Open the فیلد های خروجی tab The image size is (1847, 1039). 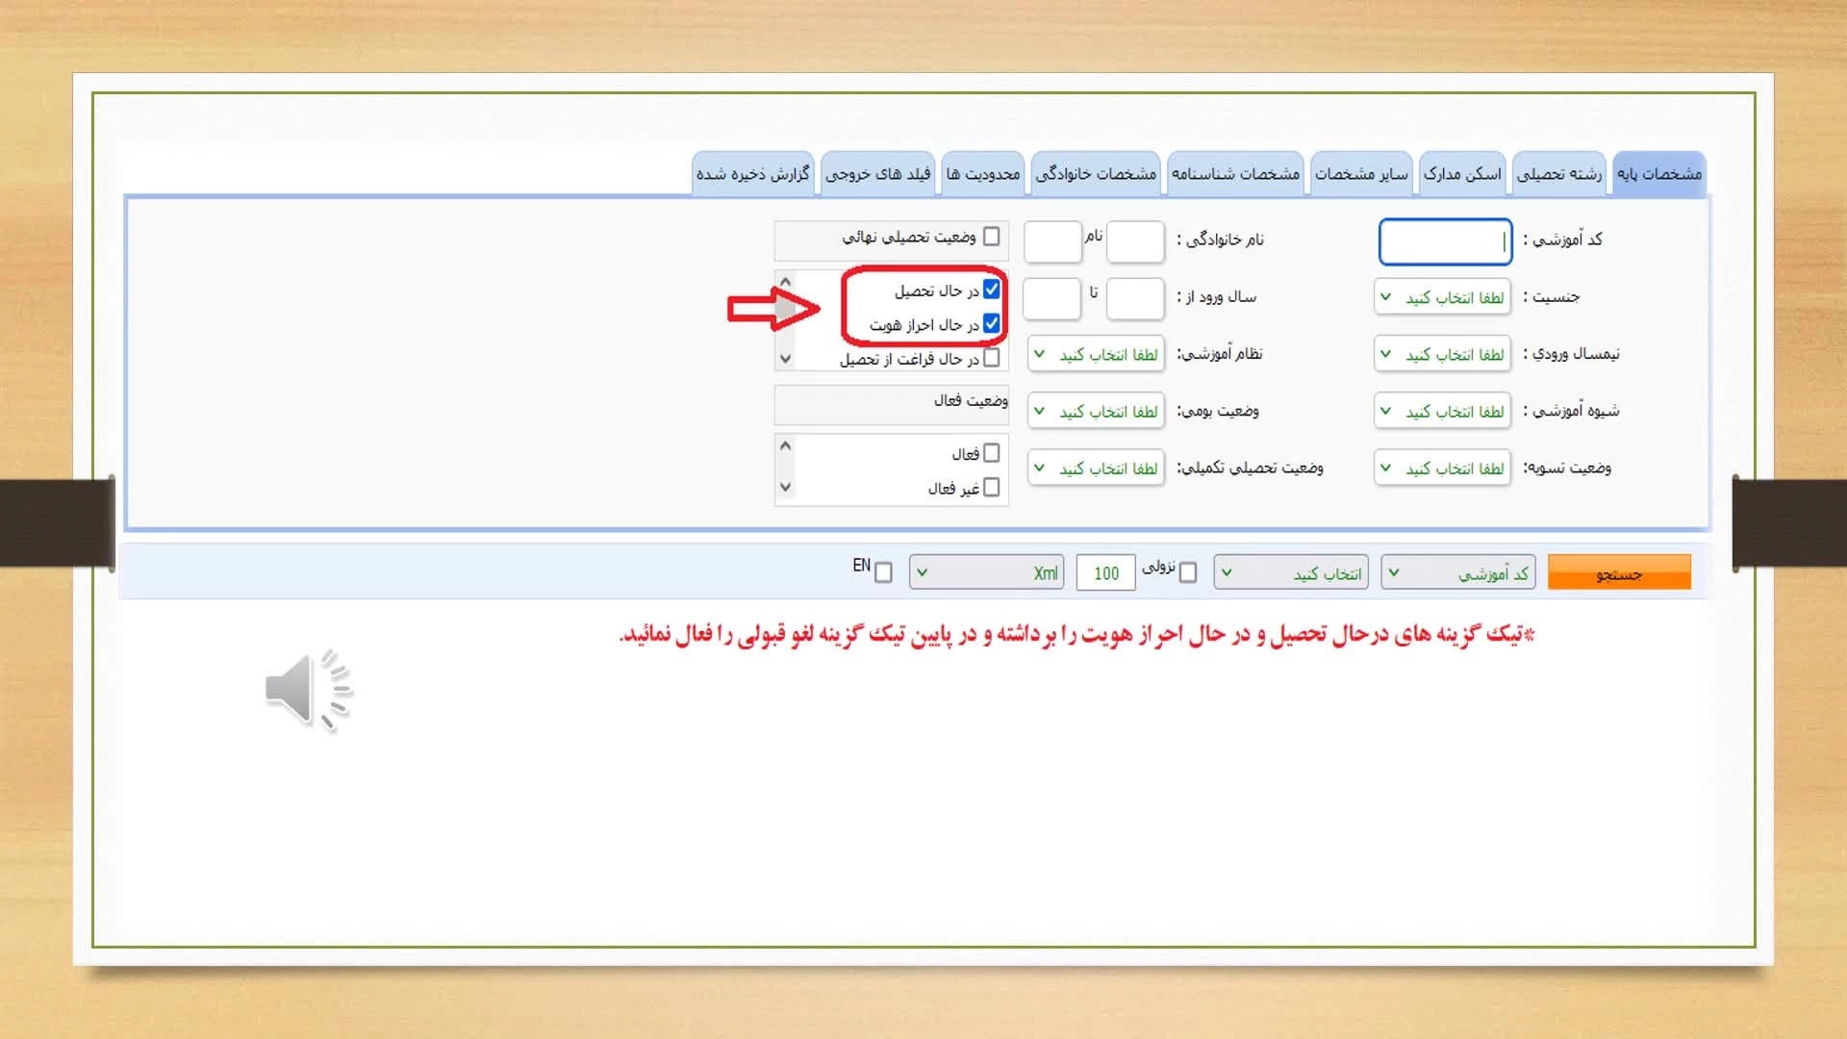(877, 174)
